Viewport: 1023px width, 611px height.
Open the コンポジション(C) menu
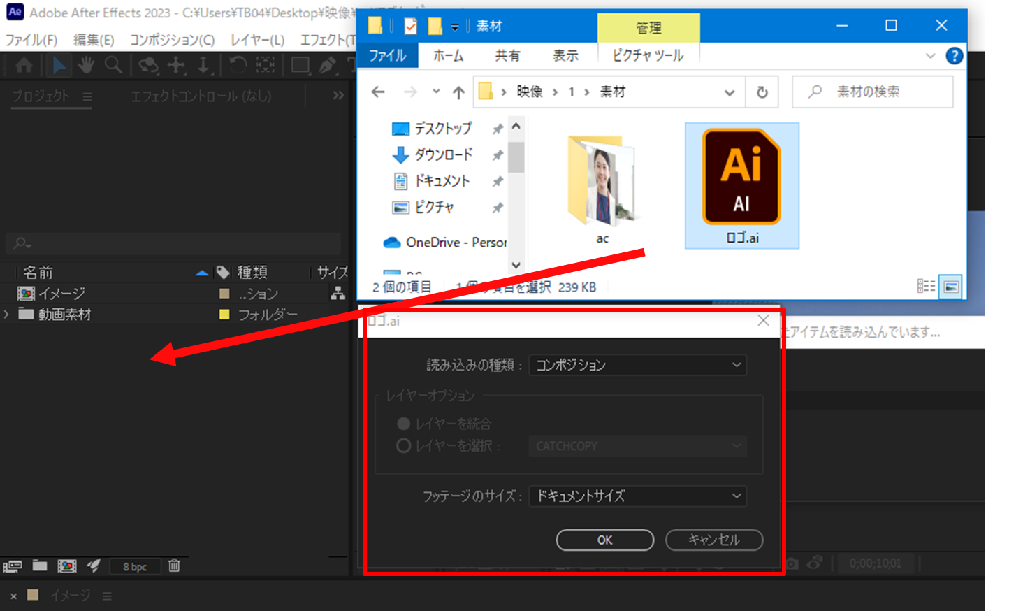pyautogui.click(x=173, y=40)
